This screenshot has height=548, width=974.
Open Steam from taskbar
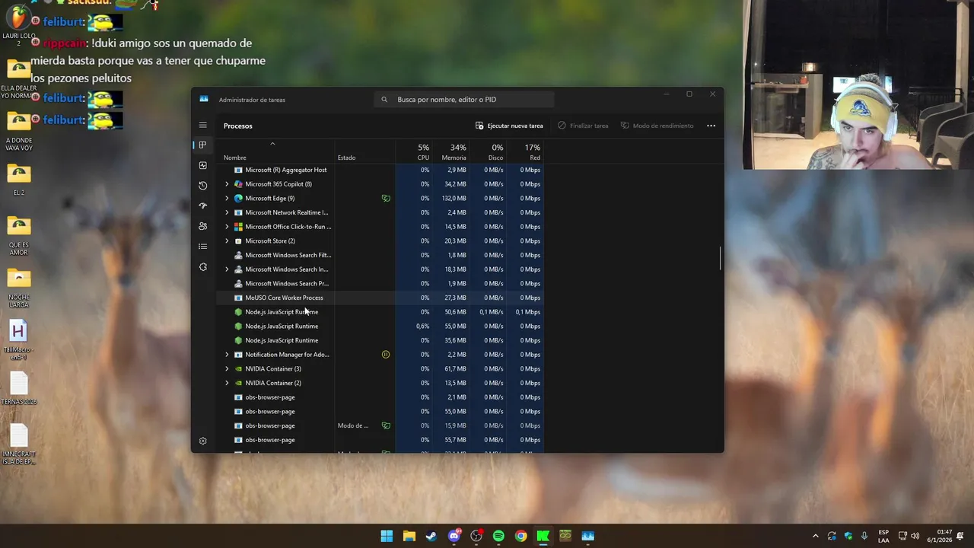pos(431,536)
